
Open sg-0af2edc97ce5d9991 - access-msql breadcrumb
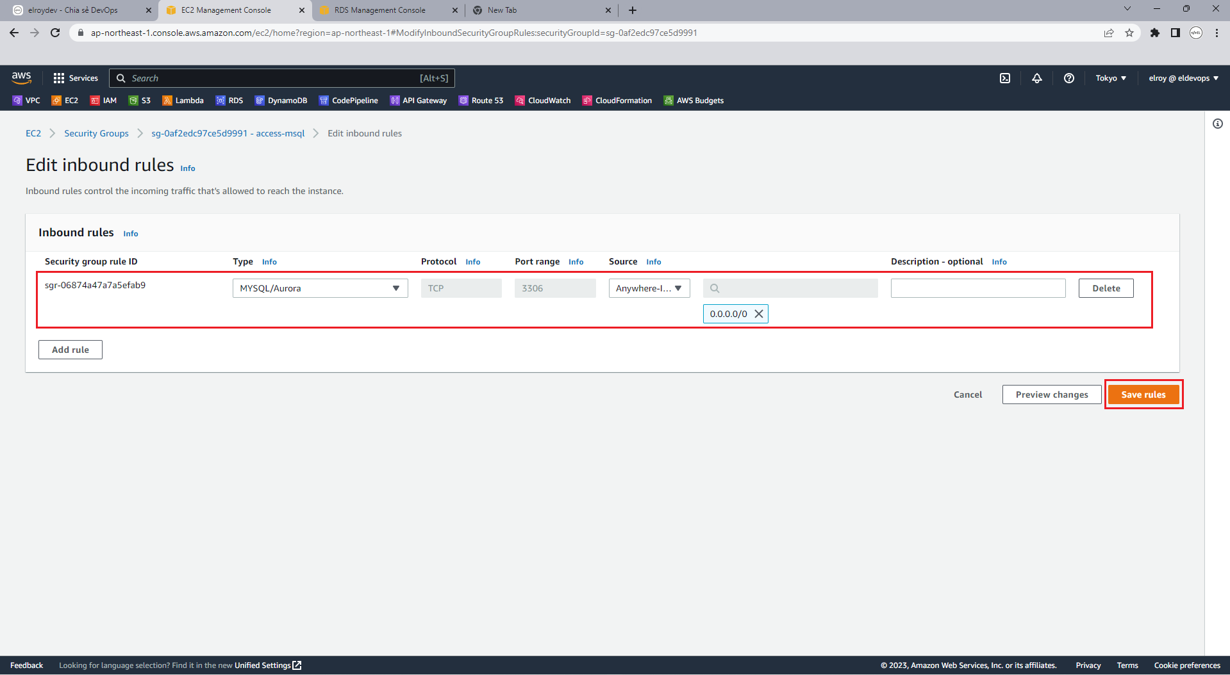228,133
